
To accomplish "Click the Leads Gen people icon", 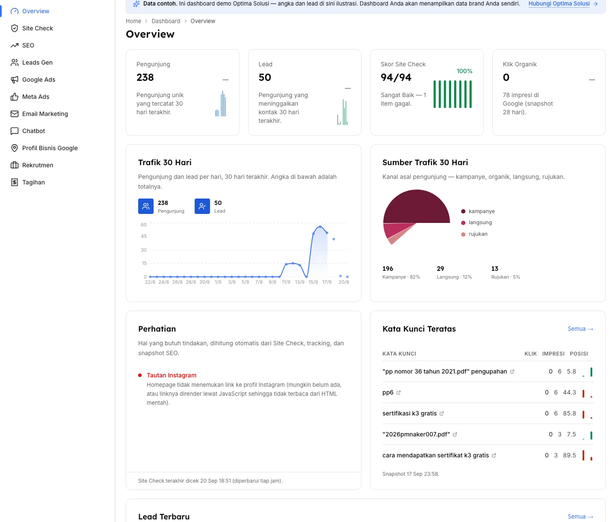I will [15, 62].
